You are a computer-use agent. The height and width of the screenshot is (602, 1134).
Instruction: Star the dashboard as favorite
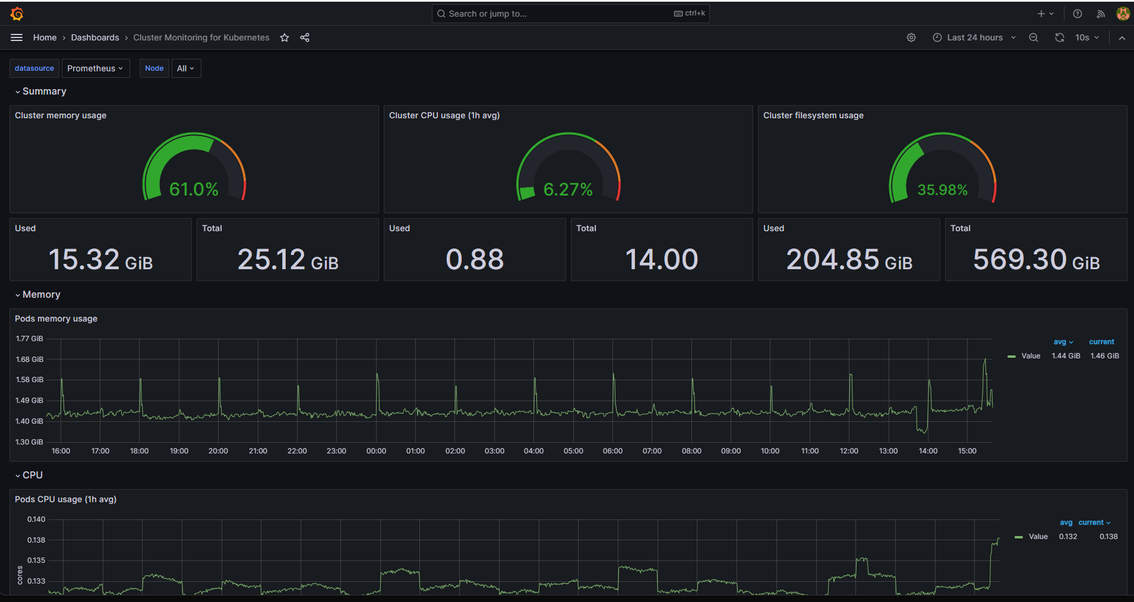tap(285, 37)
